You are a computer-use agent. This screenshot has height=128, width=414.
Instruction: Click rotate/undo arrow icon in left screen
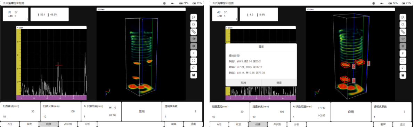(194, 68)
